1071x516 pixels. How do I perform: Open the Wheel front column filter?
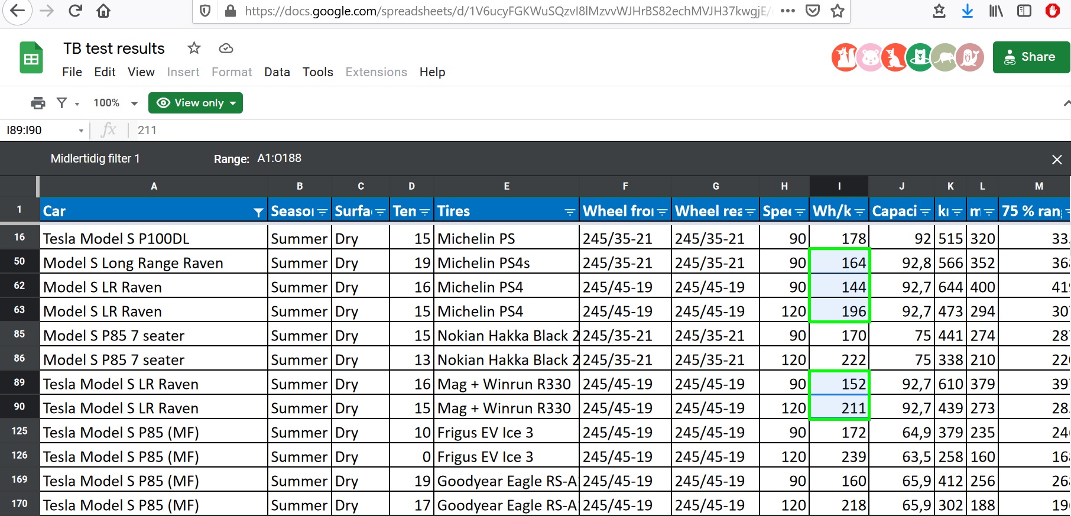click(662, 212)
